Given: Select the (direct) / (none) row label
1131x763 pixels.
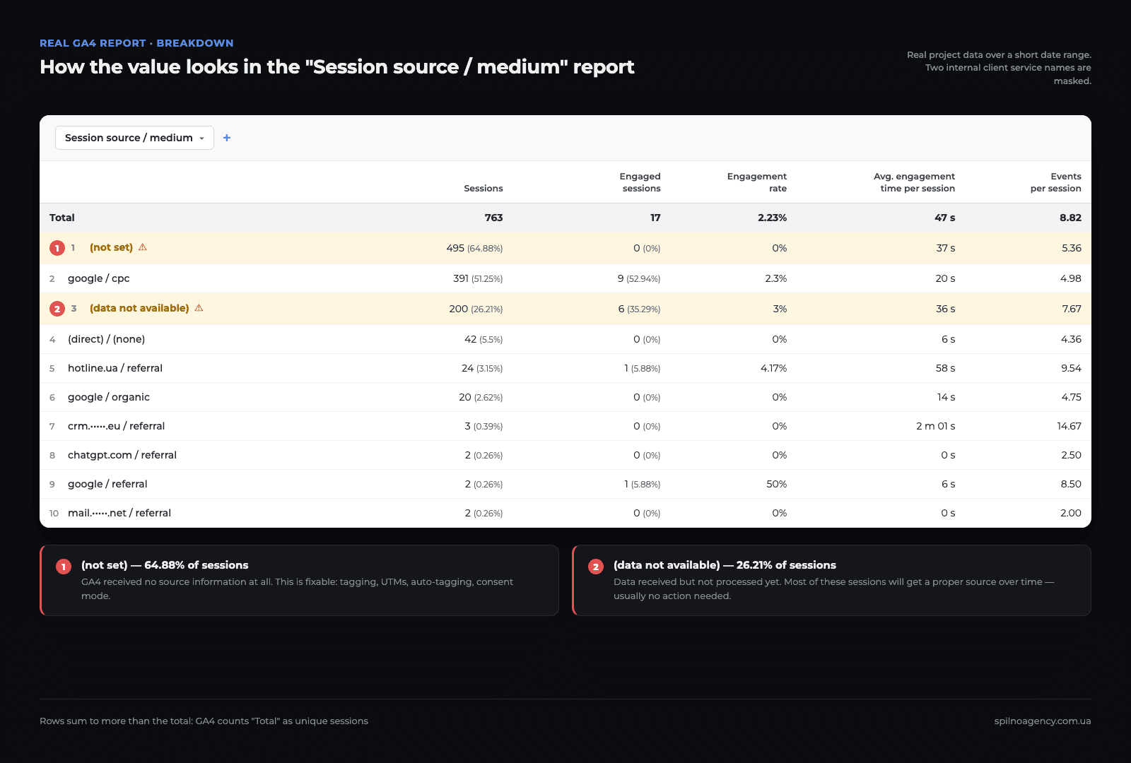Looking at the screenshot, I should coord(106,339).
